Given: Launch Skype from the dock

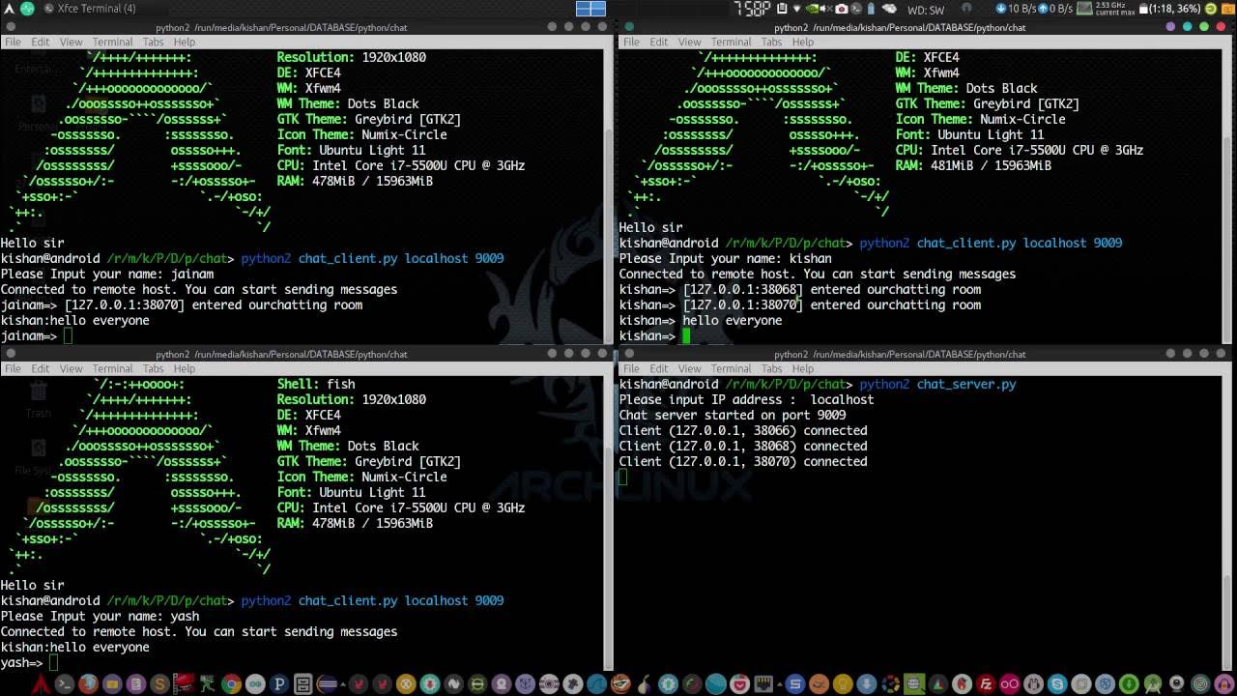Looking at the screenshot, I should 1057,684.
